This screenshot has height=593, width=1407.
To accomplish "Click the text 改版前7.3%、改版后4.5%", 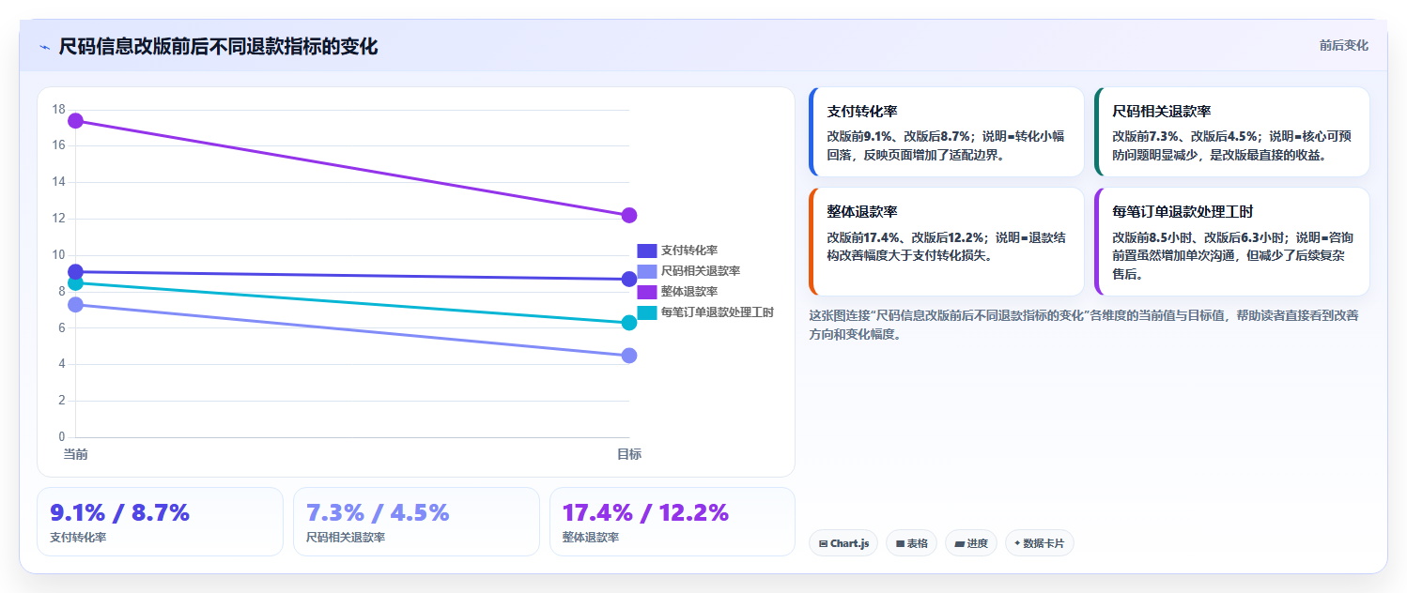I will pos(1184,136).
